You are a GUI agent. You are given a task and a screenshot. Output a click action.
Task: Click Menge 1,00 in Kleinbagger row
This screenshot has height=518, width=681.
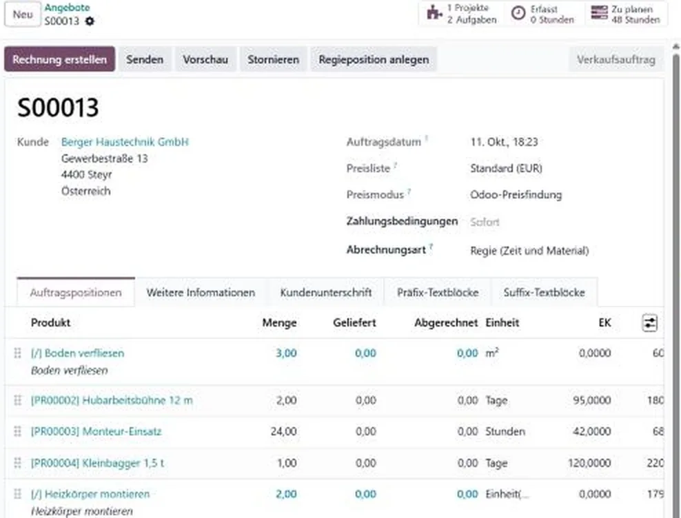coord(287,463)
